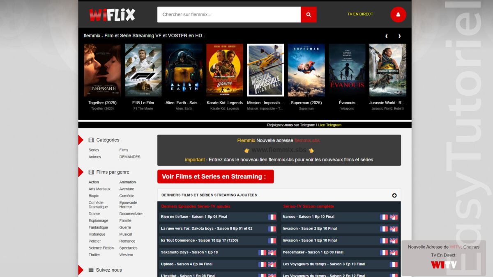
Task: Open Karate Kid: Legends poster
Action: point(225,70)
